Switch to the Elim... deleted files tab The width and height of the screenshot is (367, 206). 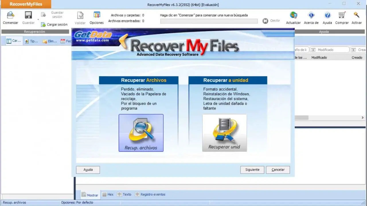[x=50, y=41]
